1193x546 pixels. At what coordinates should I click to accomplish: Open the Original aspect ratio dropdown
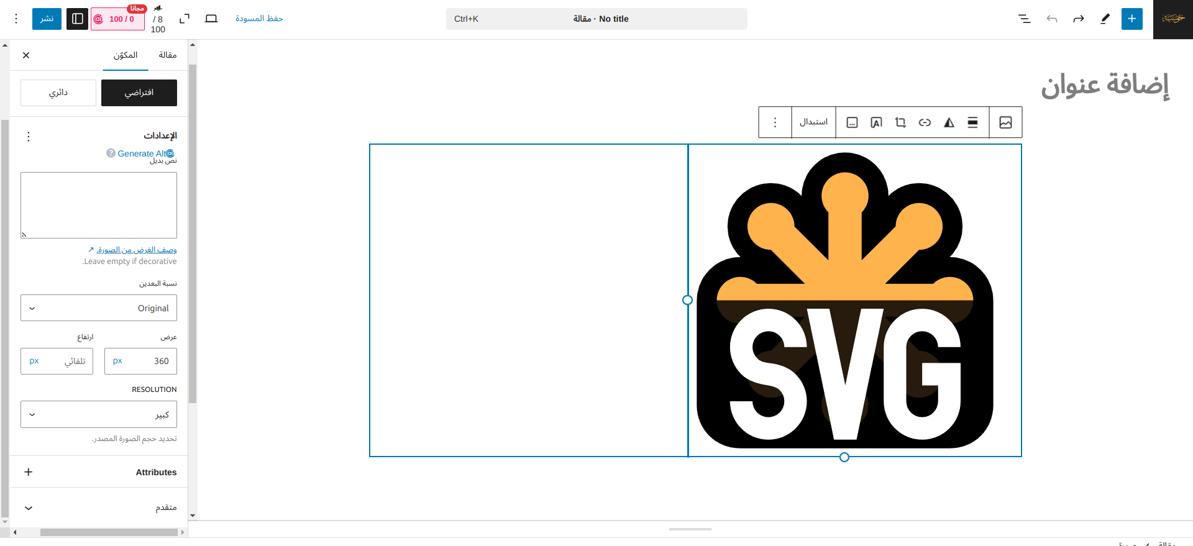point(99,308)
